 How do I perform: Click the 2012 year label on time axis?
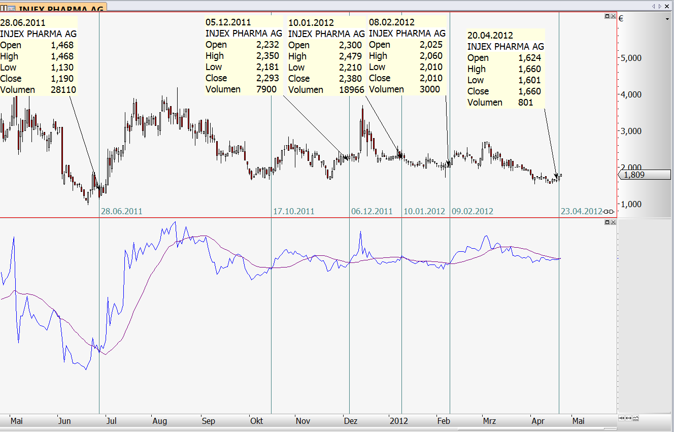click(399, 421)
